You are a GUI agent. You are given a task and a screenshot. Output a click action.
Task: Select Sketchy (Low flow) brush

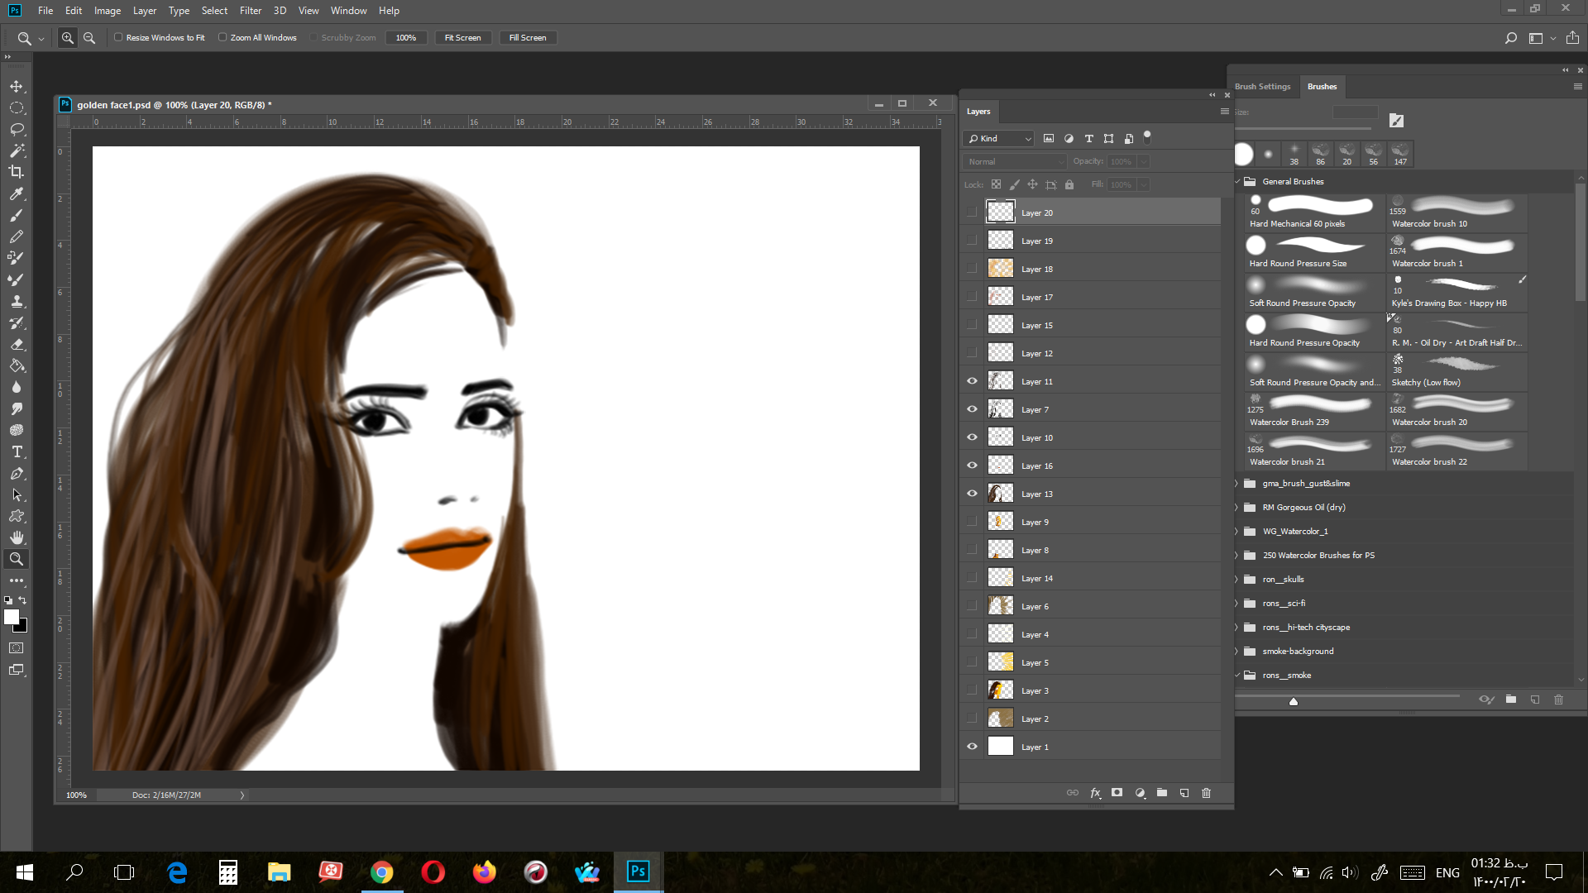[1456, 371]
